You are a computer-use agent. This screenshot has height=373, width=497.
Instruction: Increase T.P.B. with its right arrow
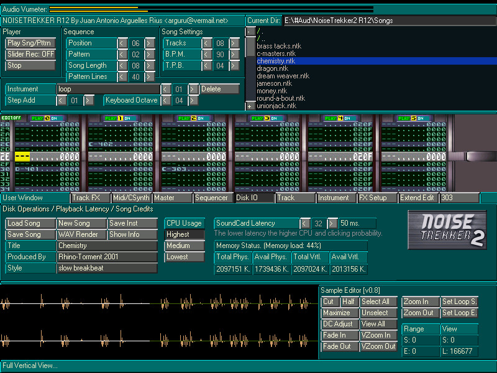click(x=234, y=66)
